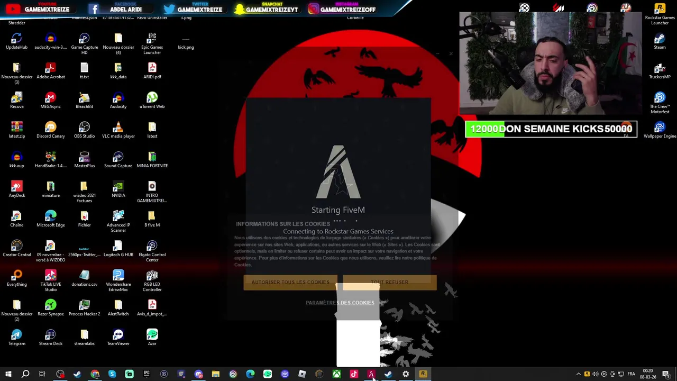677x381 pixels.
Task: Open the MEGAsync desktop shortcut
Action: [x=50, y=101]
